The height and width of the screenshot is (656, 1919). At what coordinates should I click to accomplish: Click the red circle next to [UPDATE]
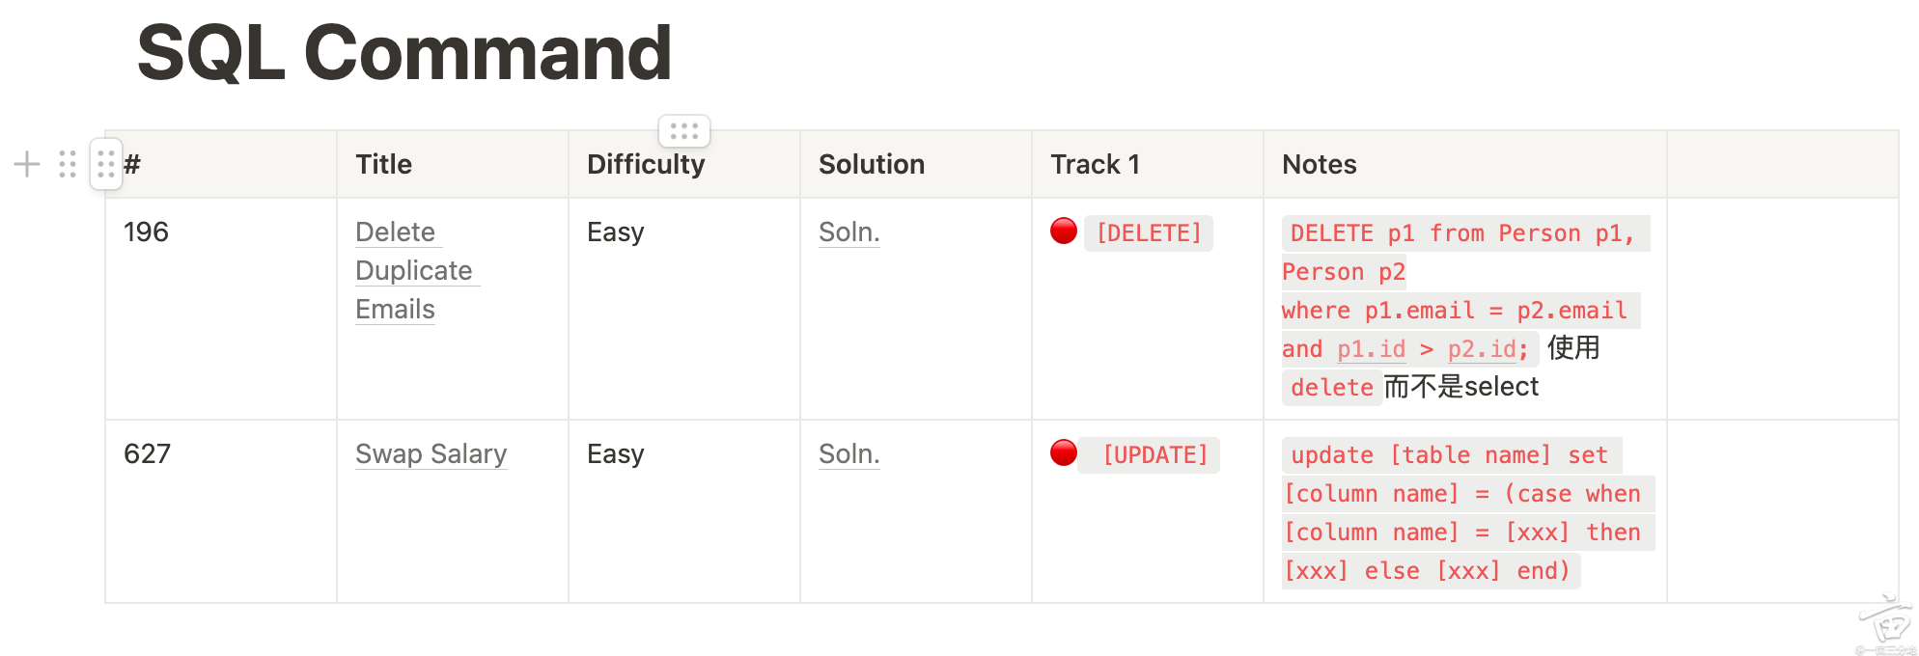tap(1064, 452)
